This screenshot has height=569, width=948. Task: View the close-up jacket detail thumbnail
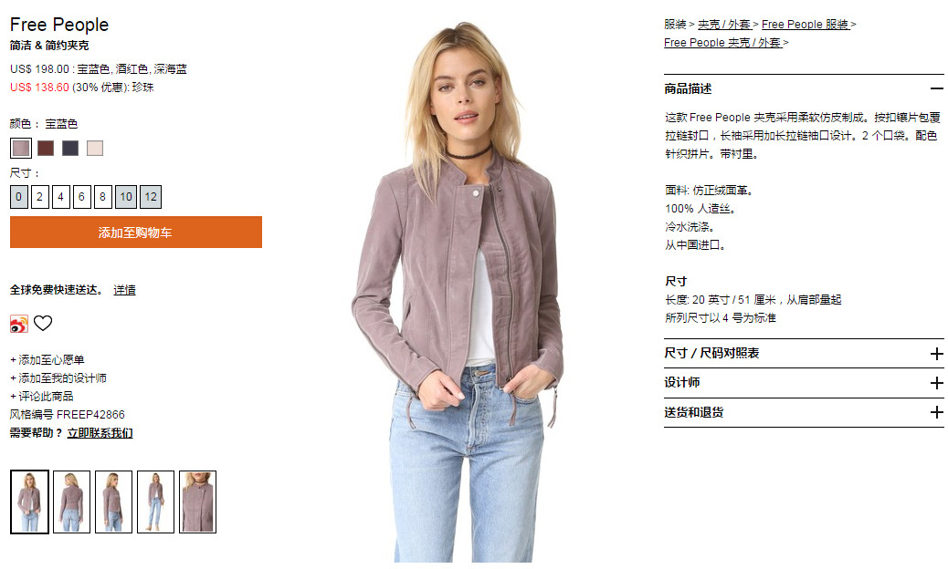tap(197, 502)
